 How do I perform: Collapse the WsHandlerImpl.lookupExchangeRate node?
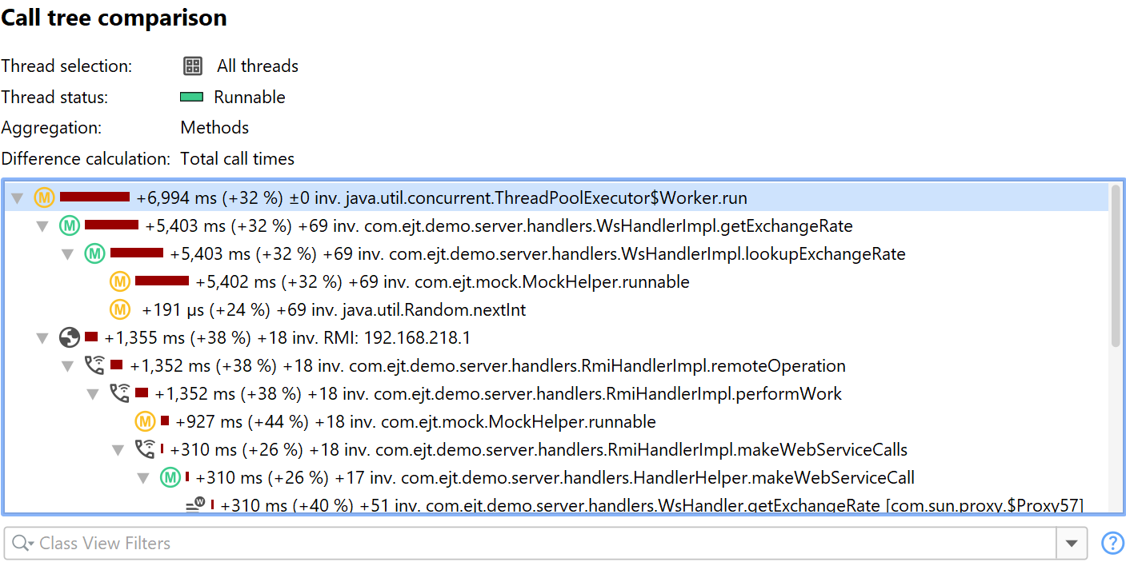pyautogui.click(x=68, y=254)
